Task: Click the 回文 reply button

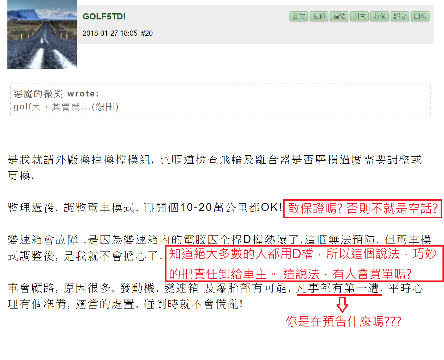Action: tap(299, 16)
